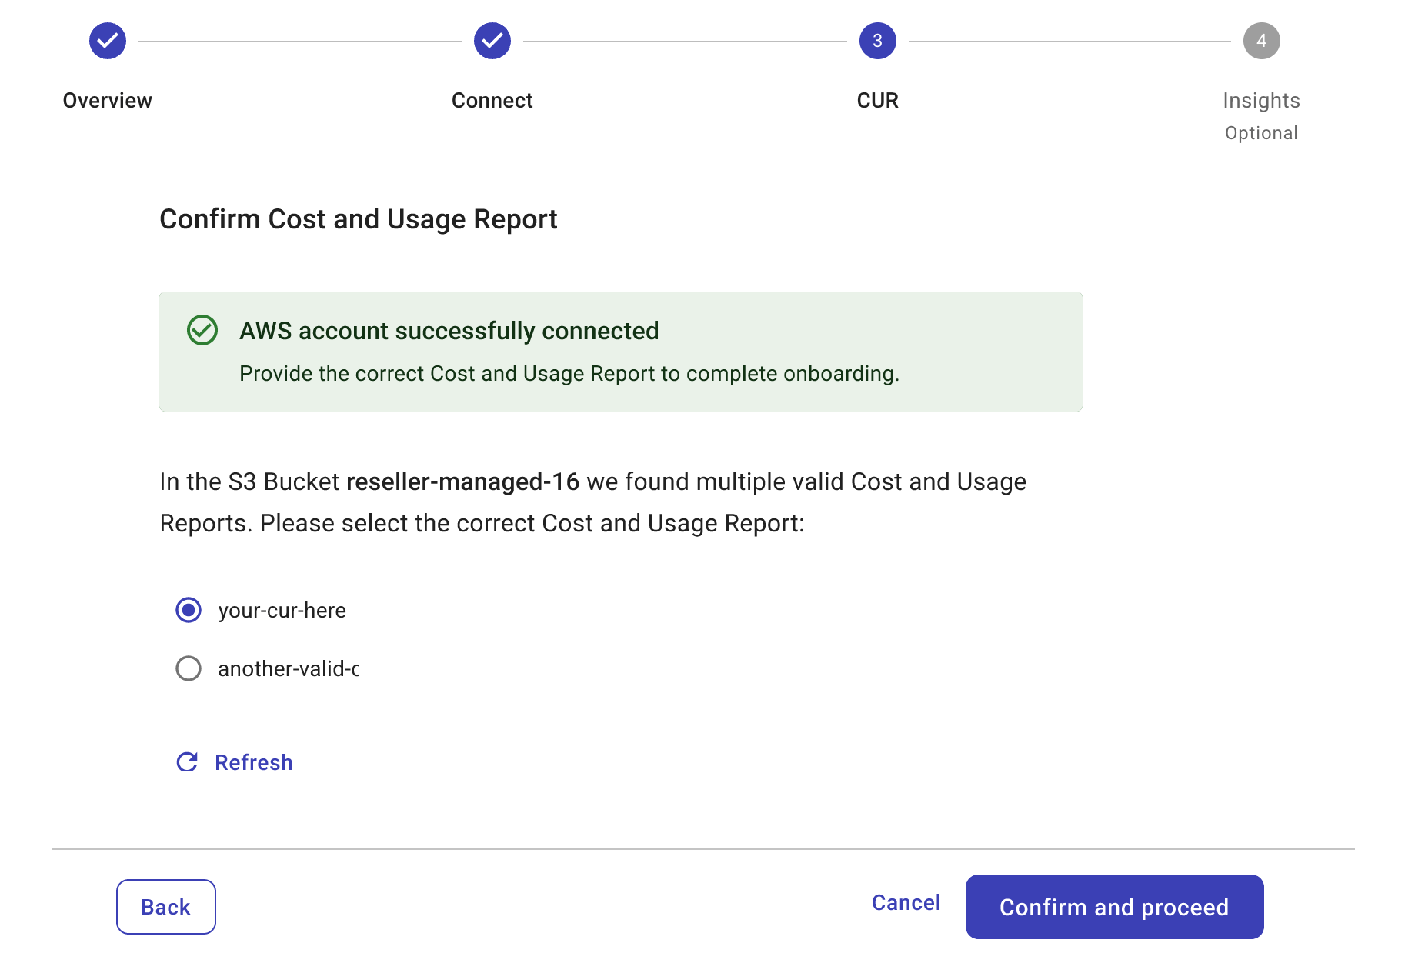Viewport: 1425px width, 953px height.
Task: Click the Cancel link
Action: pyautogui.click(x=906, y=902)
